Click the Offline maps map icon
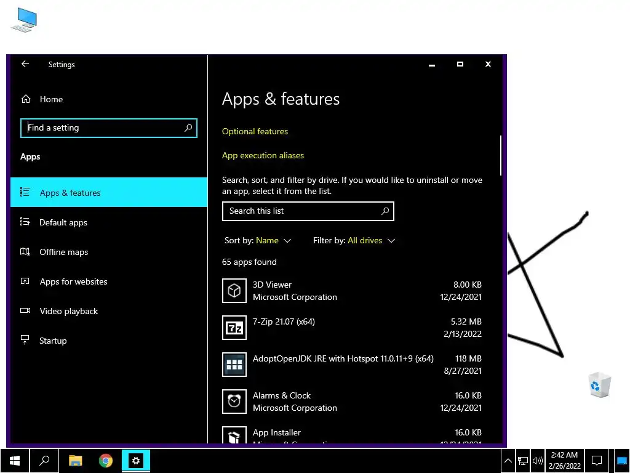Viewport: 630px width, 473px height. point(25,252)
